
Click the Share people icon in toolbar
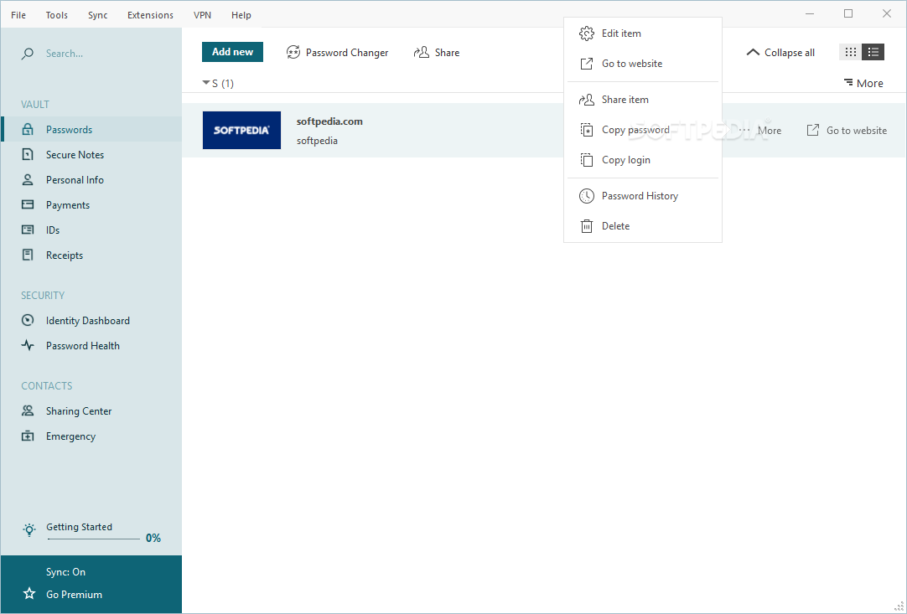[421, 53]
